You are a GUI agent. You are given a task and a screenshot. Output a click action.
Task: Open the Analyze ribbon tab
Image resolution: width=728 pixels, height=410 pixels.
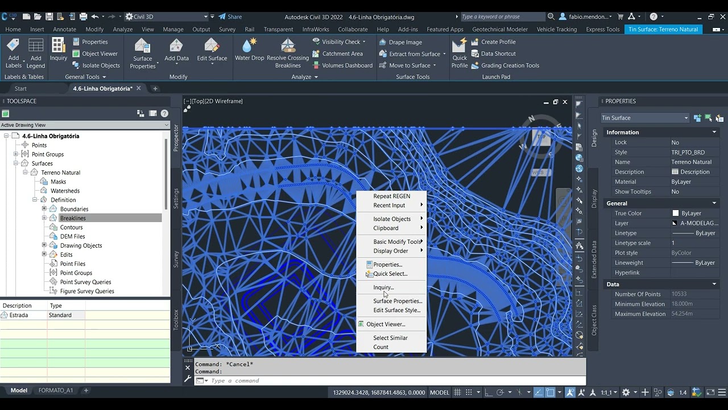(x=122, y=29)
